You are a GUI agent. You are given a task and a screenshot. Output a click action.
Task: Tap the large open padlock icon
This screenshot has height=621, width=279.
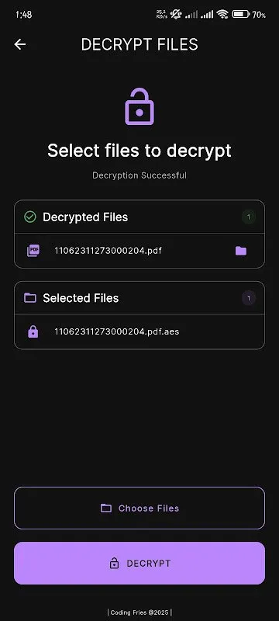(x=139, y=107)
